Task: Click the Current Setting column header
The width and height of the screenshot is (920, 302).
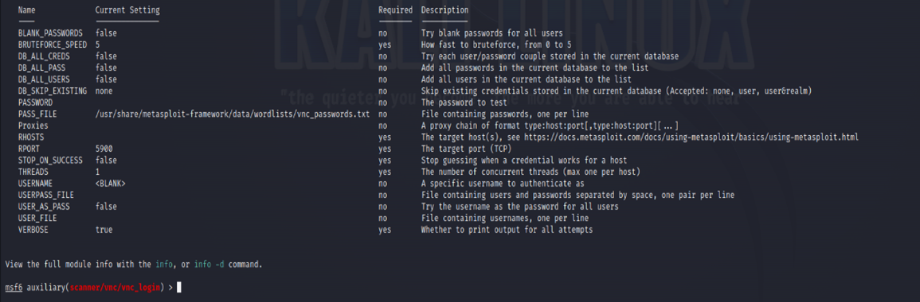Action: tap(127, 10)
